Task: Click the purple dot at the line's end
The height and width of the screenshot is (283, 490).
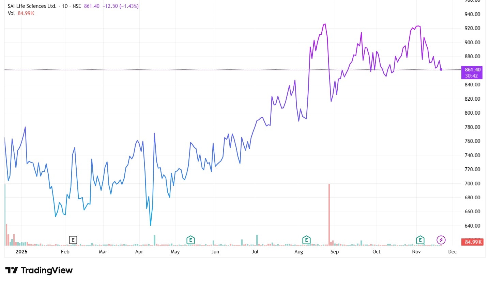Action: point(441,69)
